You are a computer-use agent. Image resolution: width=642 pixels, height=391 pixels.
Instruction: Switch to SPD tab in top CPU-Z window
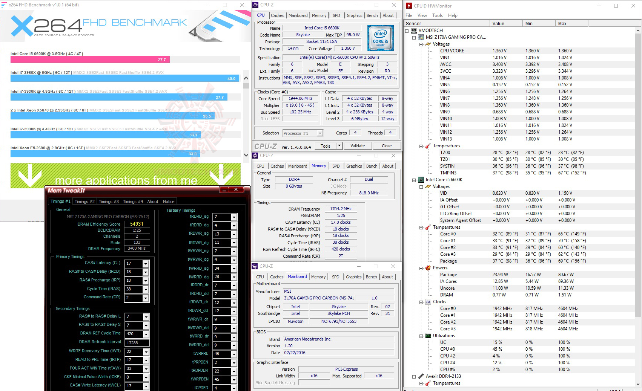click(336, 15)
